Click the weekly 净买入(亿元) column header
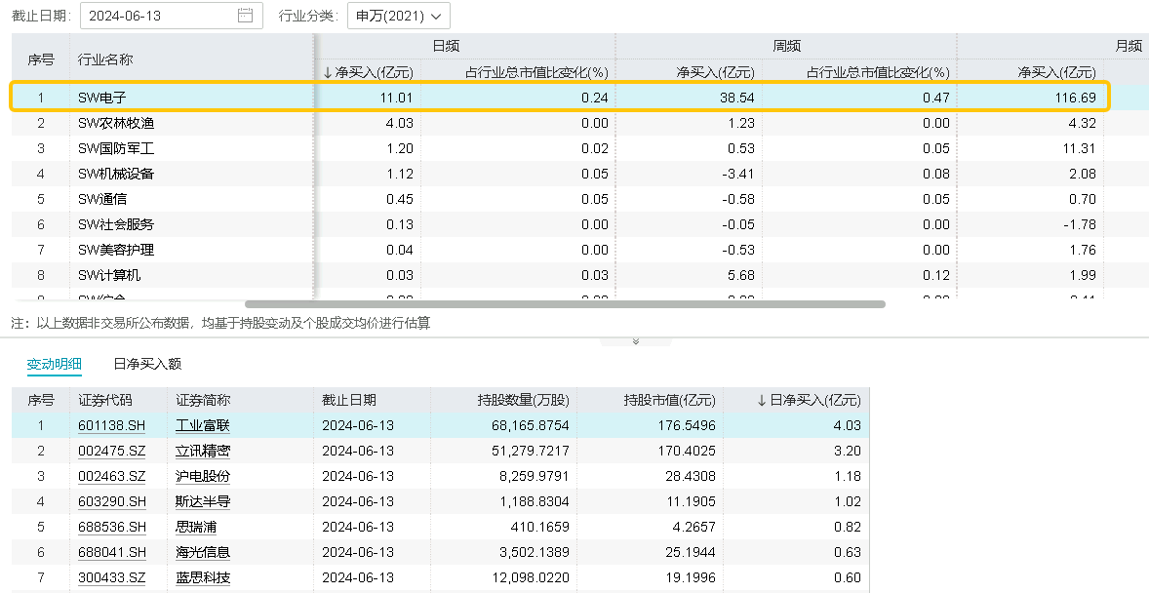1149x593 pixels. 715,72
